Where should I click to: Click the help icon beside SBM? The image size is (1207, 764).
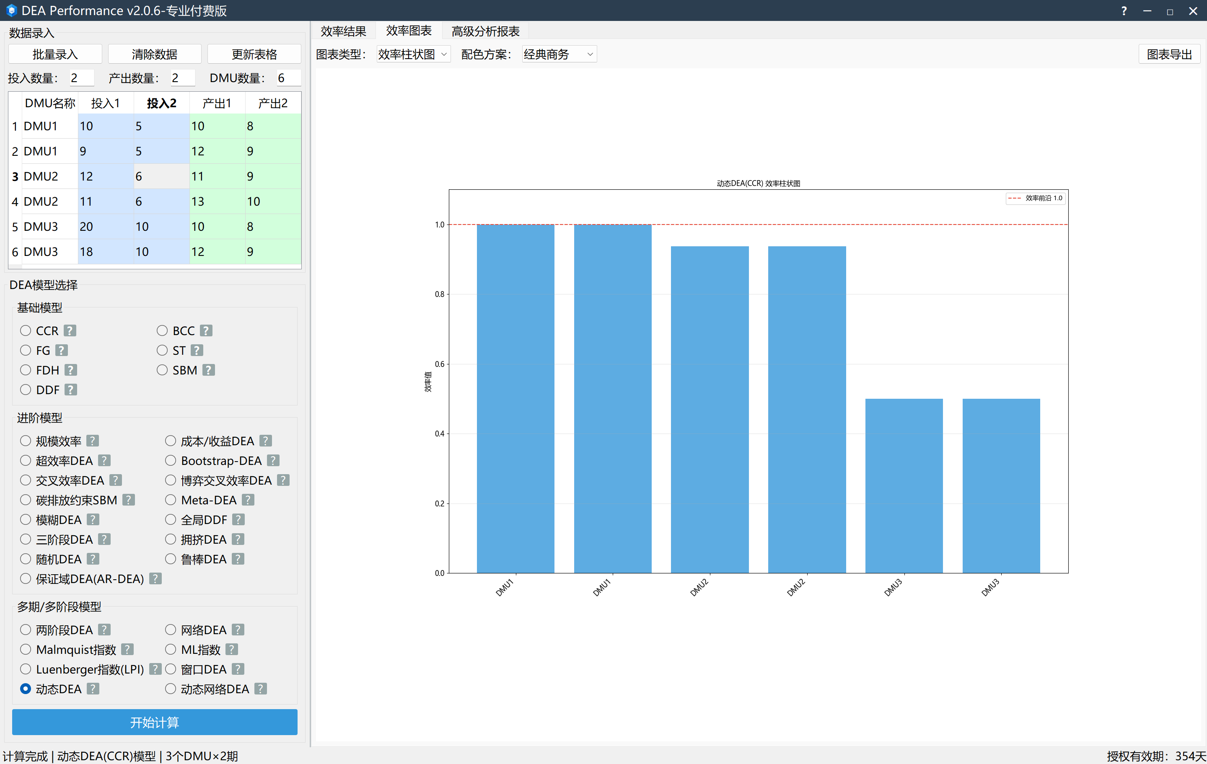click(209, 370)
